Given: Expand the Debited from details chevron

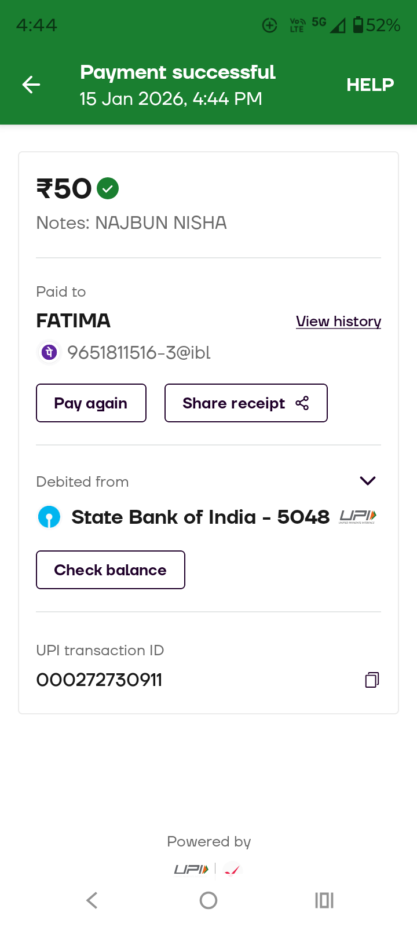Looking at the screenshot, I should pyautogui.click(x=368, y=481).
